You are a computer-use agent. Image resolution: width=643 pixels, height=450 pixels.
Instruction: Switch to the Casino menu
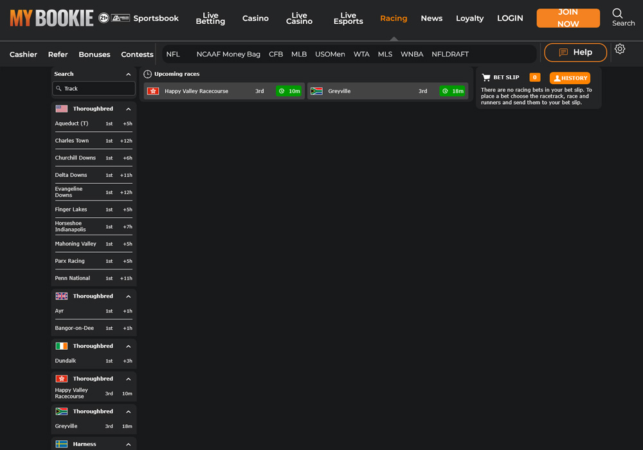click(x=255, y=19)
